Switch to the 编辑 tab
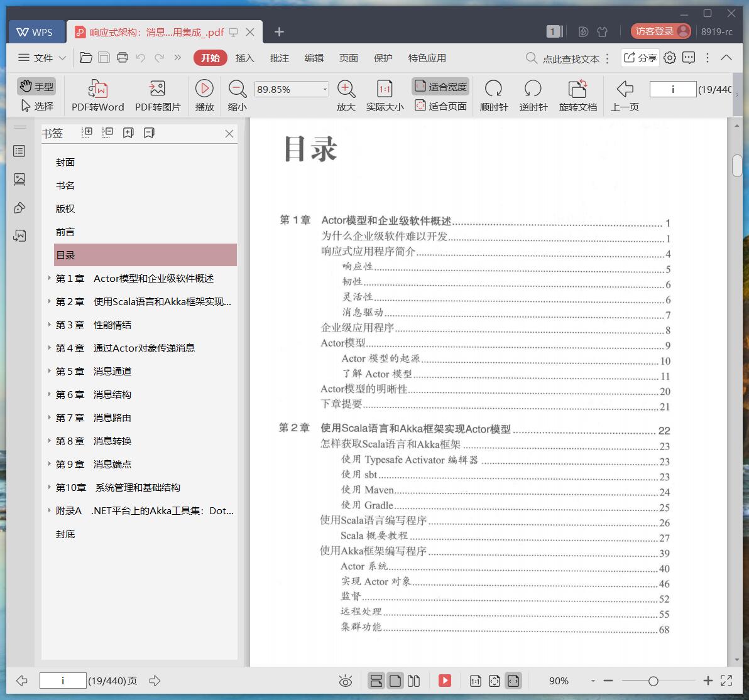Screen dimensions: 749x700 point(314,58)
